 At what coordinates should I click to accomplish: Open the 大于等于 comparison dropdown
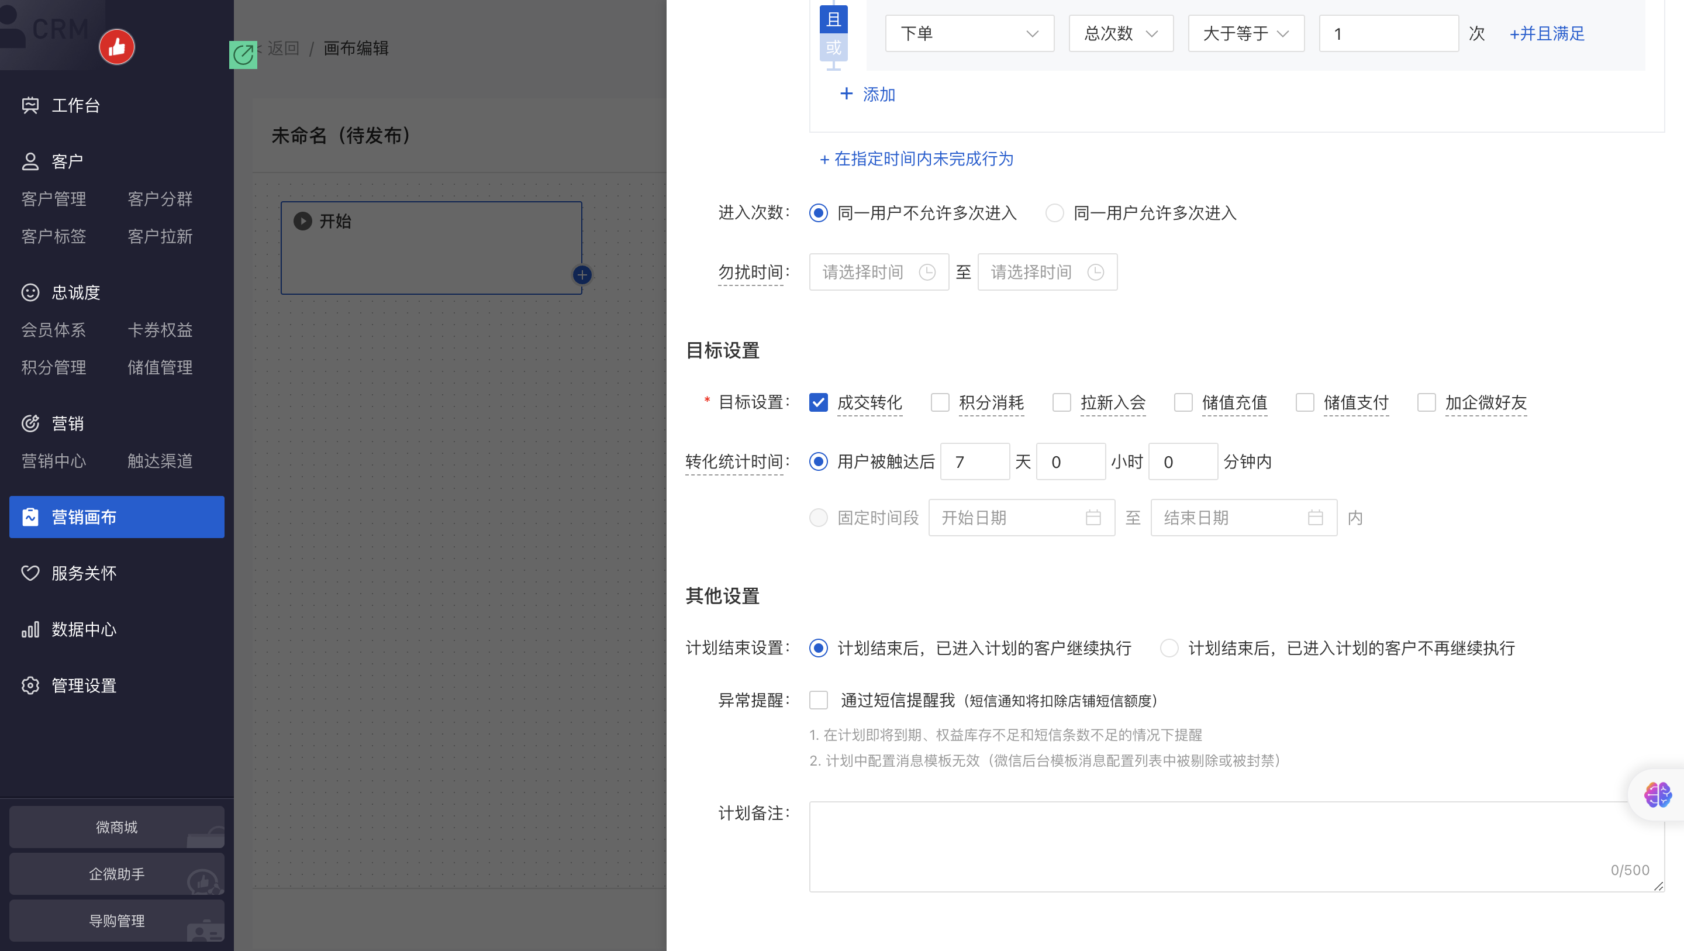tap(1245, 33)
